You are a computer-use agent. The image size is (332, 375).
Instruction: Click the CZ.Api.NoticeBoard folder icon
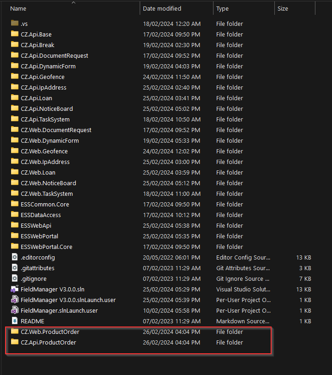[15, 108]
